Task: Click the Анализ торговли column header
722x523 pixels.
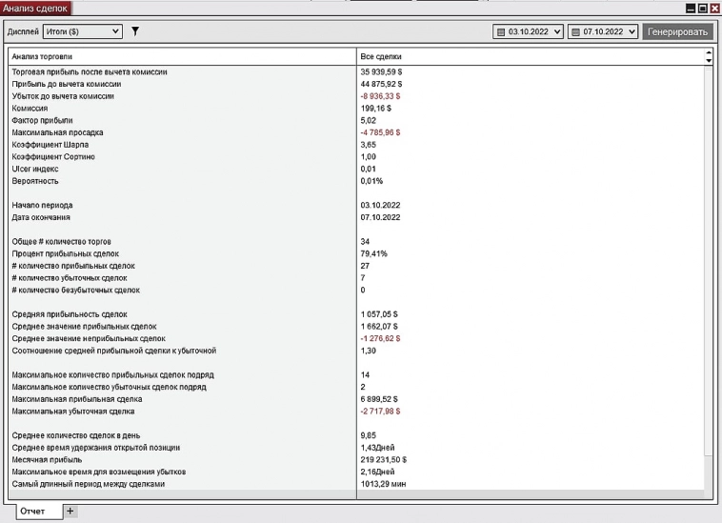Action: click(181, 57)
